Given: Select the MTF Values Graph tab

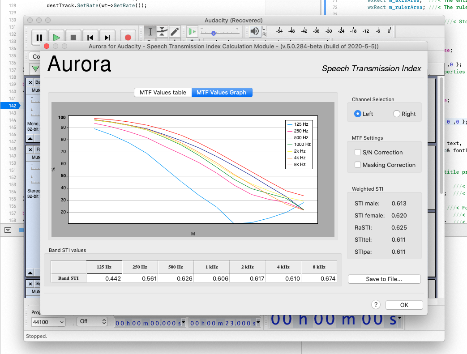Looking at the screenshot, I should [222, 93].
